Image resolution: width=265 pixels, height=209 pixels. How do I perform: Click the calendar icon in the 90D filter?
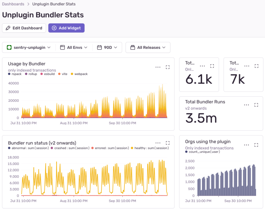pos(99,47)
